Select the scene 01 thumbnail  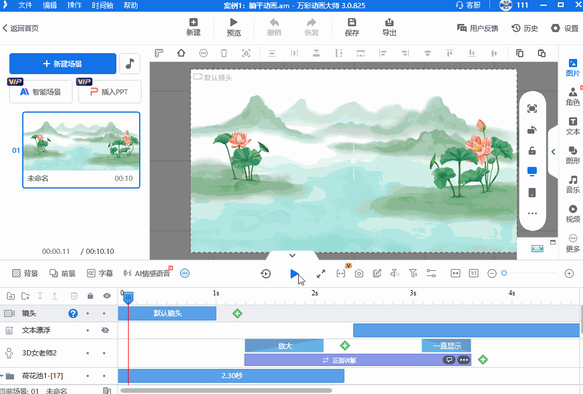(81, 150)
